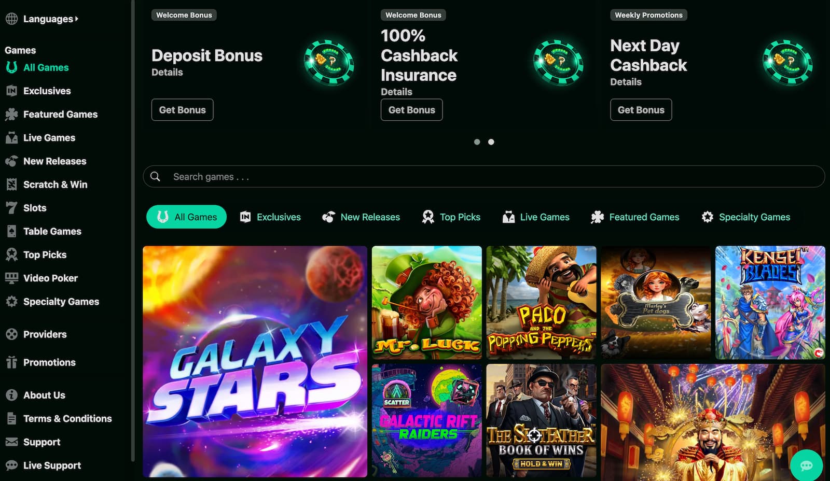Switch to first carousel slide dot
Viewport: 830px width, 481px height.
click(x=477, y=142)
